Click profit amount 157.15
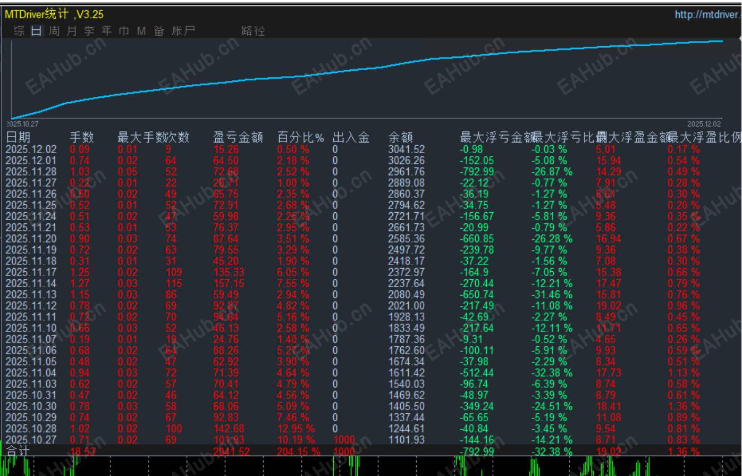Viewport: 742px width, 476px height. pos(229,283)
